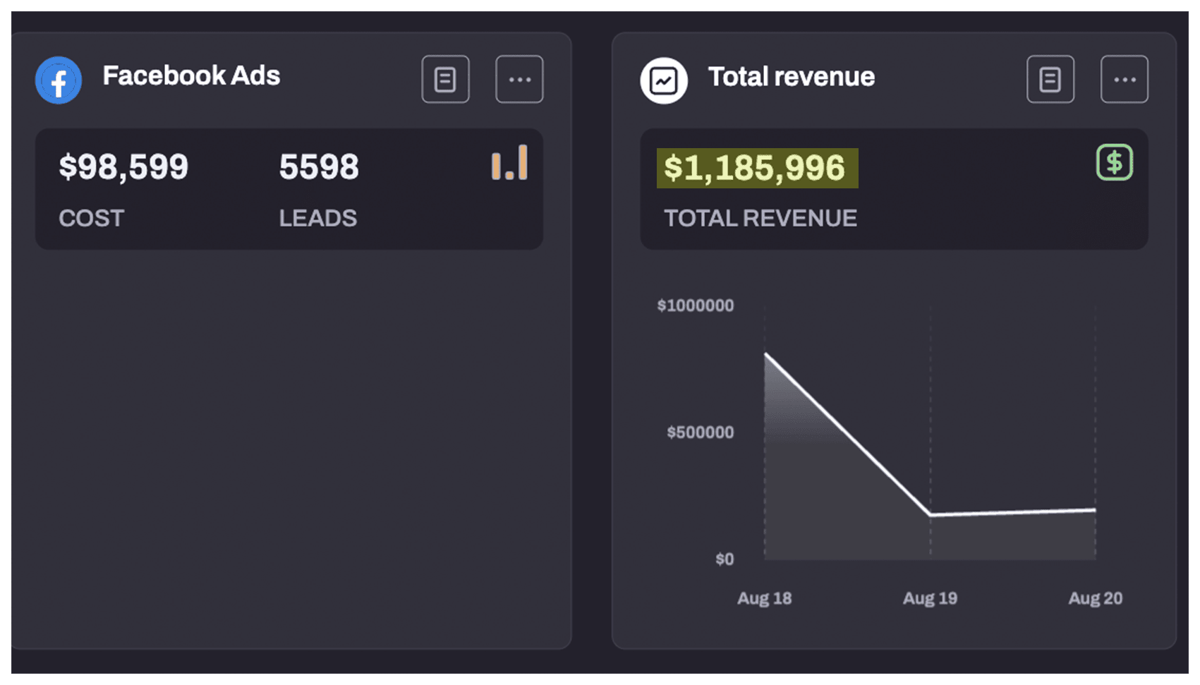Open the Total revenue notes document icon
Screen dimensions: 1200x685
pos(1050,79)
